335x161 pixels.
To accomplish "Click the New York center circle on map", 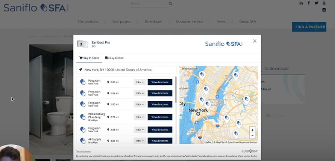I will pyautogui.click(x=198, y=114).
